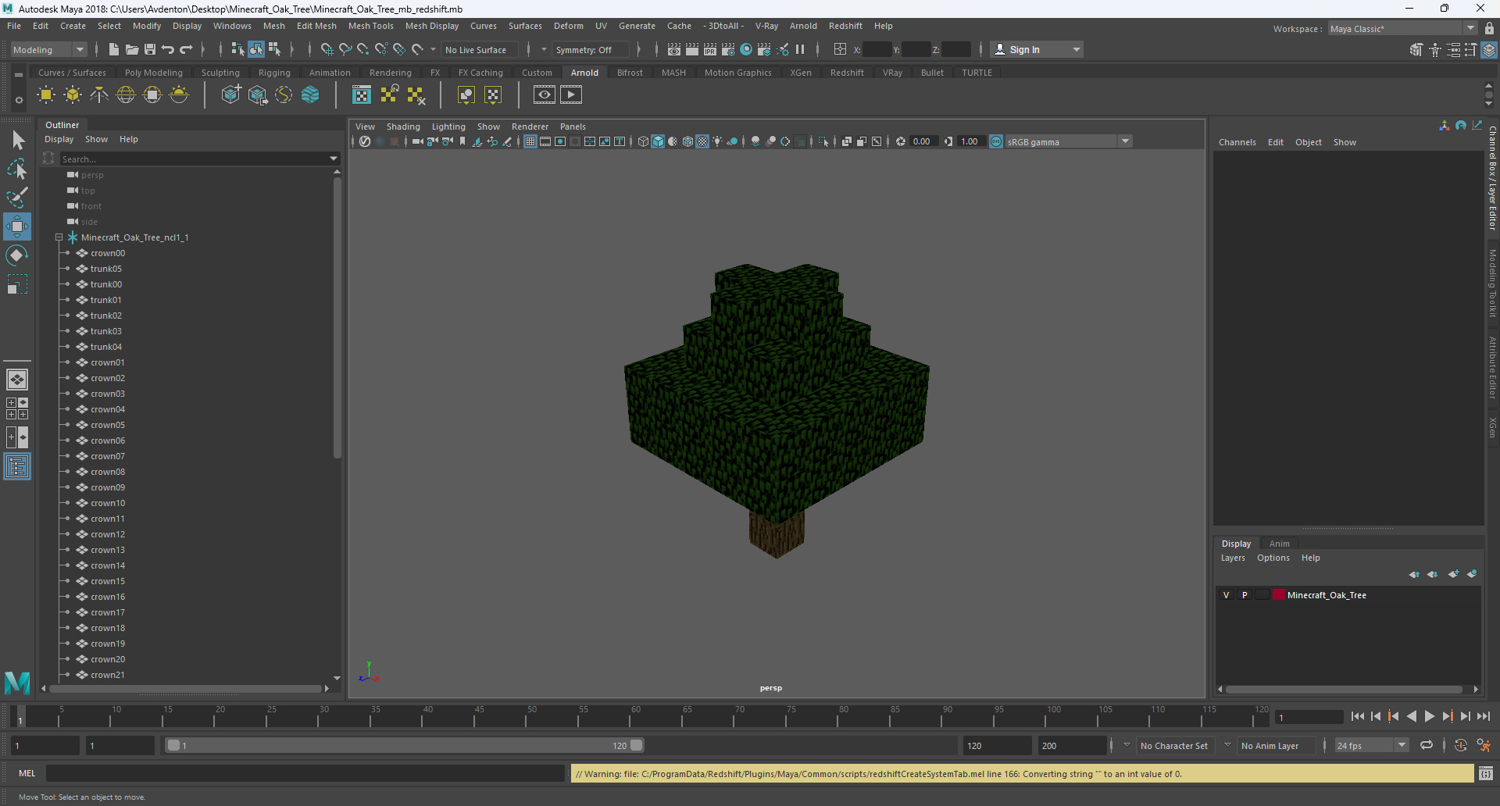Click the IPR render icon

point(710,50)
